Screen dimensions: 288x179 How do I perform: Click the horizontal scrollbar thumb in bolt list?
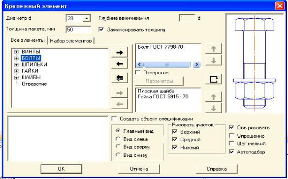point(167,64)
